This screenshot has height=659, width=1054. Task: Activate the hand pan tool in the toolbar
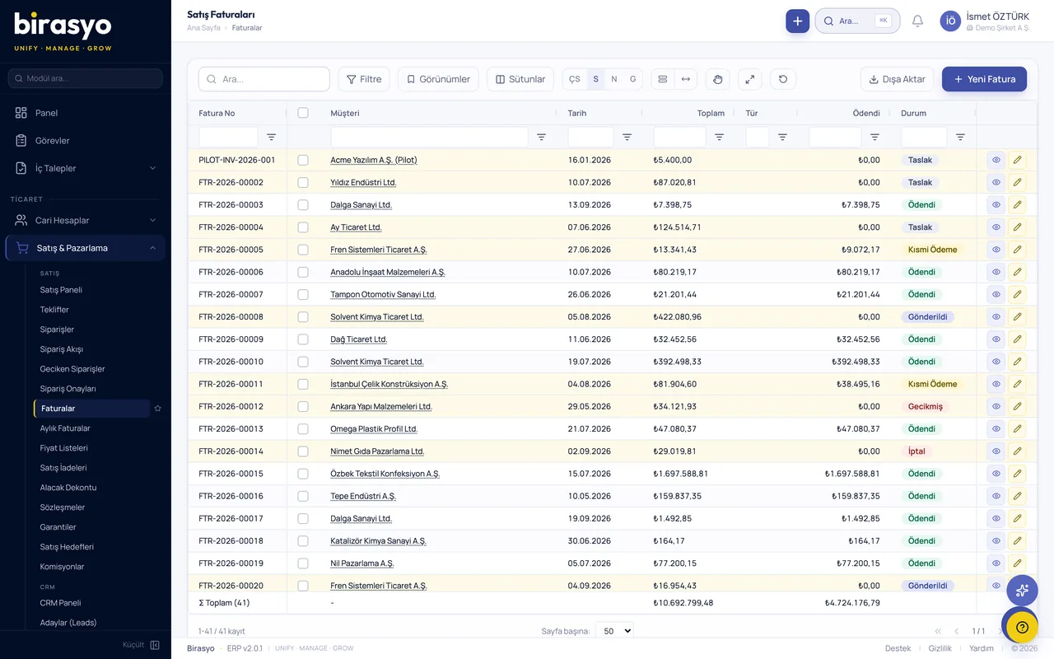[717, 79]
